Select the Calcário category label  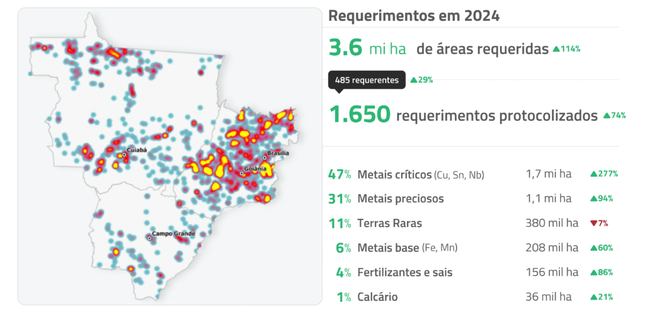point(377,297)
